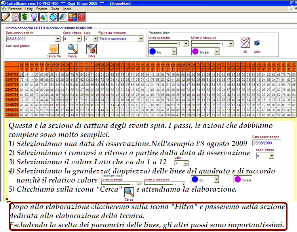
Task: Open the Figura da ricercare dropdown
Action: (x=141, y=39)
